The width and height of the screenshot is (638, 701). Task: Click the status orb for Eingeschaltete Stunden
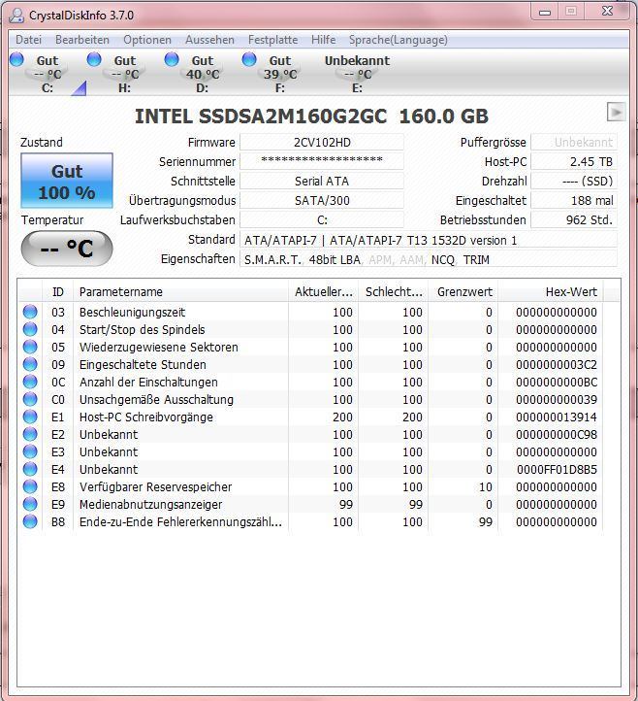(x=30, y=364)
